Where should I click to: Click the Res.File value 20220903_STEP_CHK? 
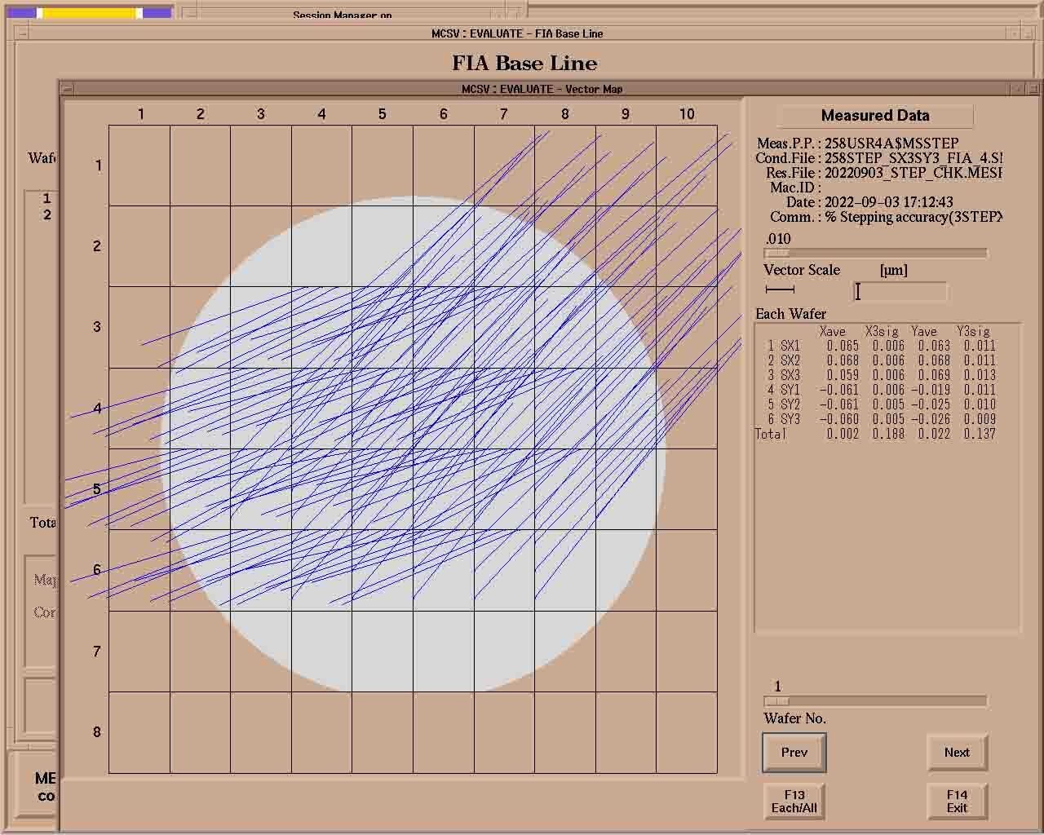tap(913, 173)
